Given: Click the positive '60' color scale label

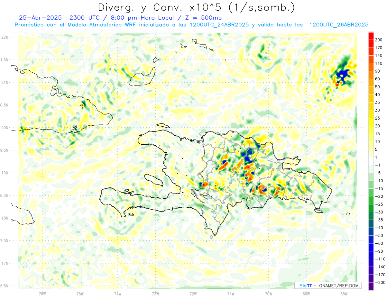Looking at the screenshot, I should [x=378, y=79].
